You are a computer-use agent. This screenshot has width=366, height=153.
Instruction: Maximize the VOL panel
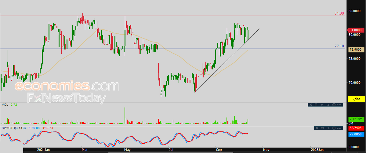click(x=316, y=105)
